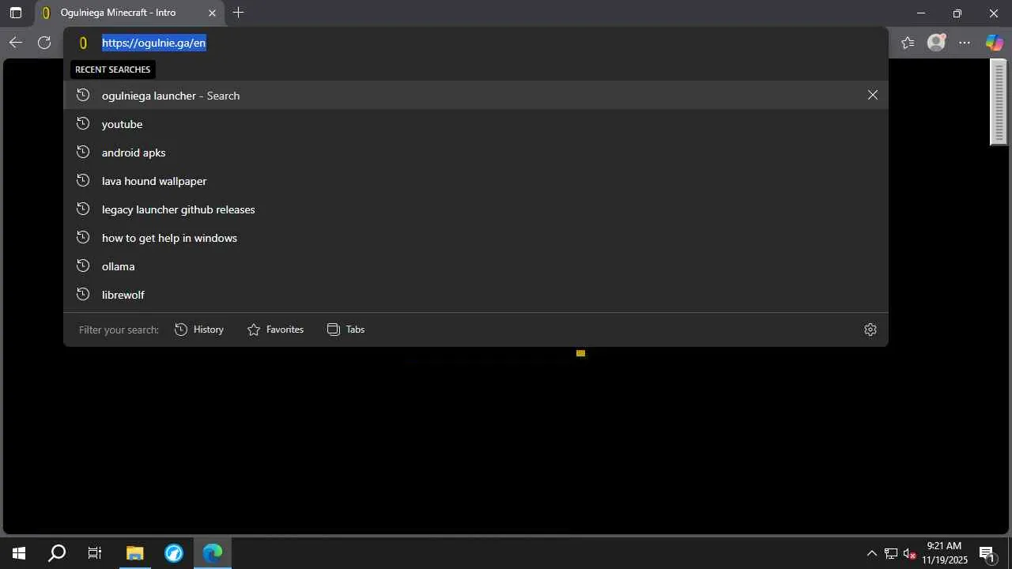Viewport: 1012px width, 569px height.
Task: Filter search by Favorites
Action: [x=275, y=330]
